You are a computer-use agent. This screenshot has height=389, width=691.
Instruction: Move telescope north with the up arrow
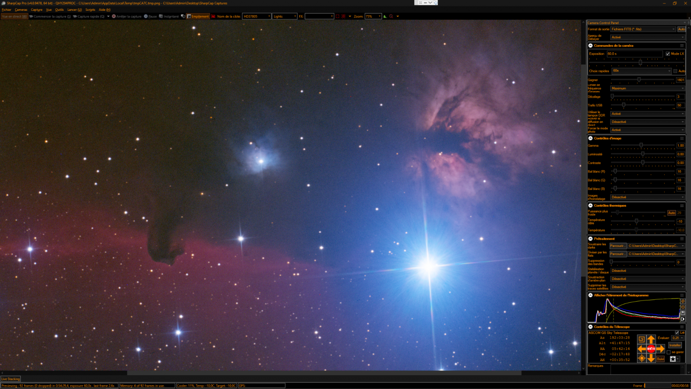[x=651, y=339]
